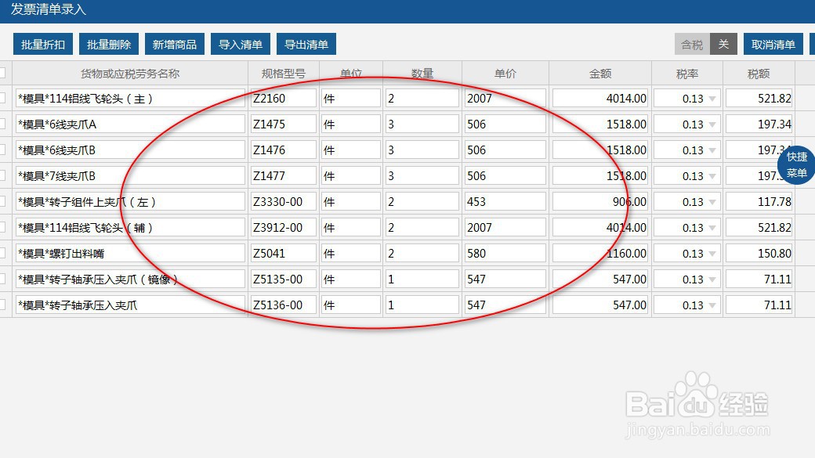815x458 pixels.
Task: Check the row for 6线夹爪A
Action: pyautogui.click(x=2, y=124)
